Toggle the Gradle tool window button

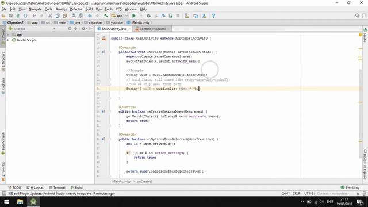[365, 35]
